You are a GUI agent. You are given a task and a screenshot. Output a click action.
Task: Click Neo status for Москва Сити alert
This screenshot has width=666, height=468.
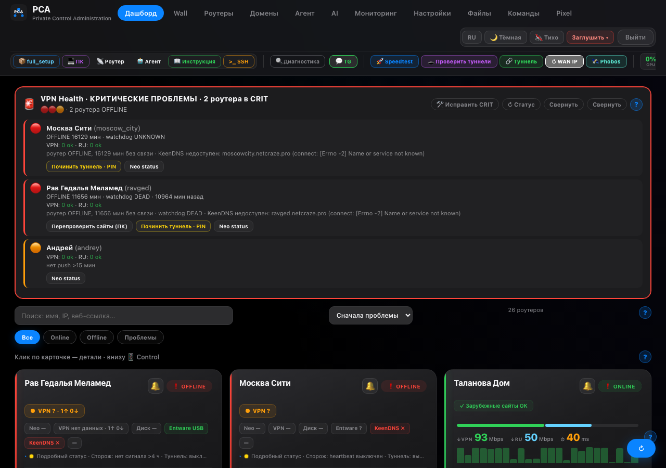point(144,166)
